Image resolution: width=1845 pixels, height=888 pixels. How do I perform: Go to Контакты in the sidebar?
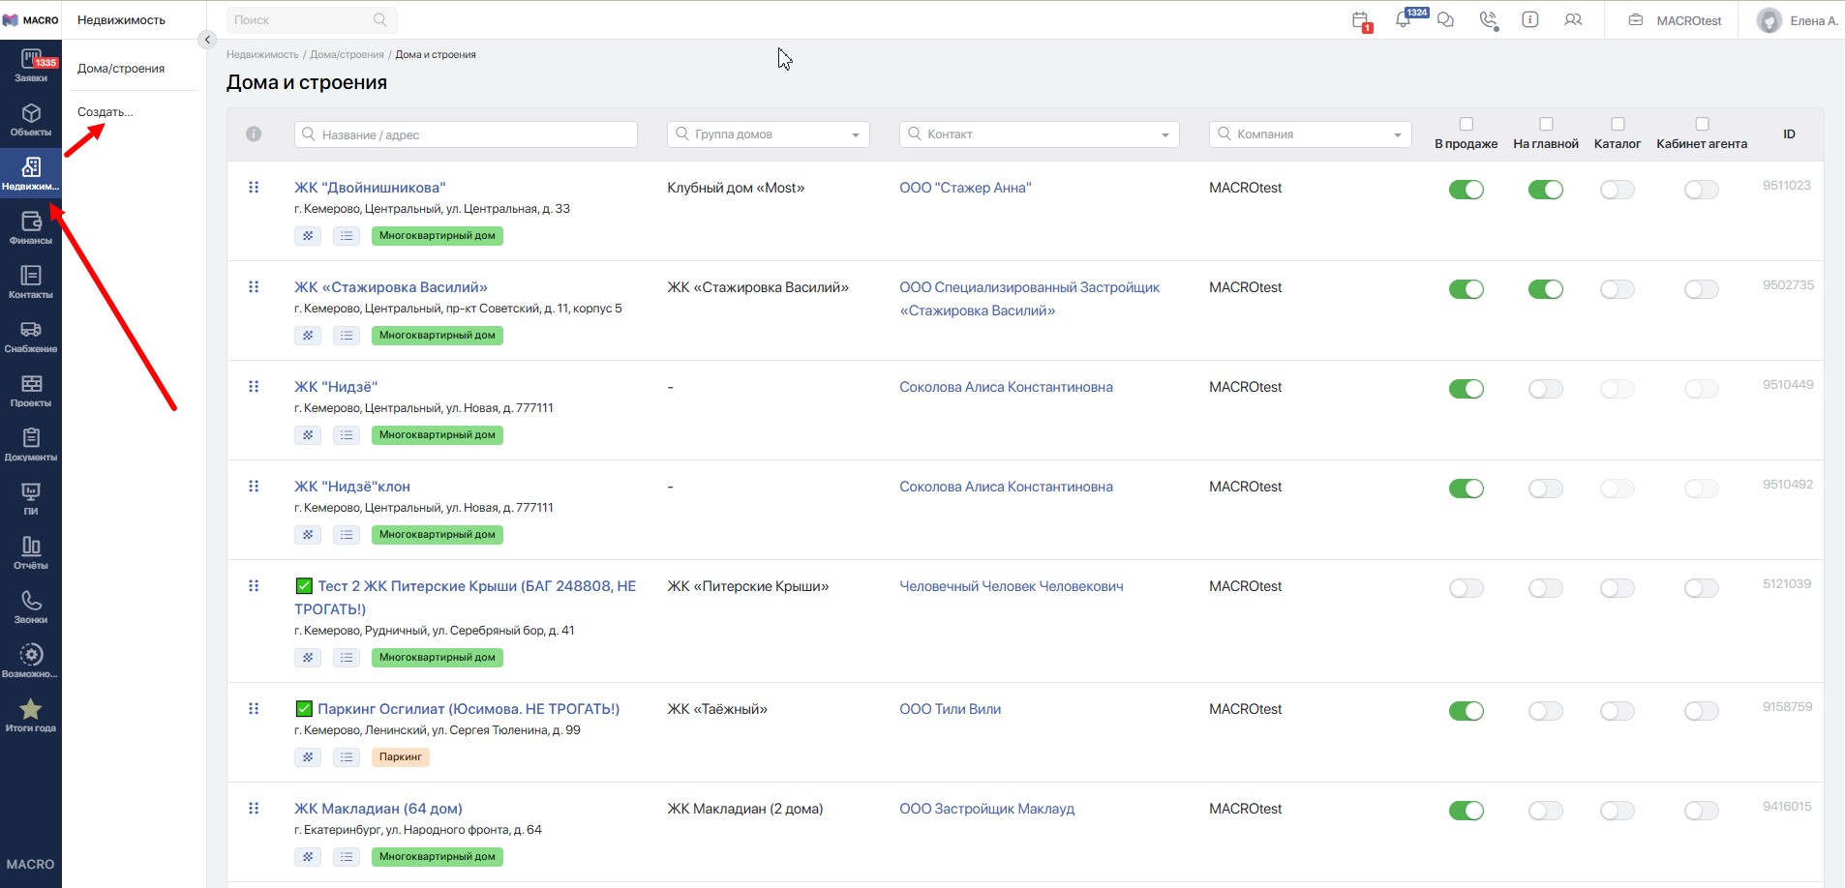pyautogui.click(x=31, y=282)
